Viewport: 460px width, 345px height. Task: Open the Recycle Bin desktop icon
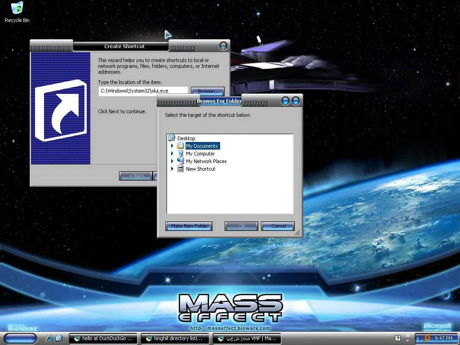(17, 12)
